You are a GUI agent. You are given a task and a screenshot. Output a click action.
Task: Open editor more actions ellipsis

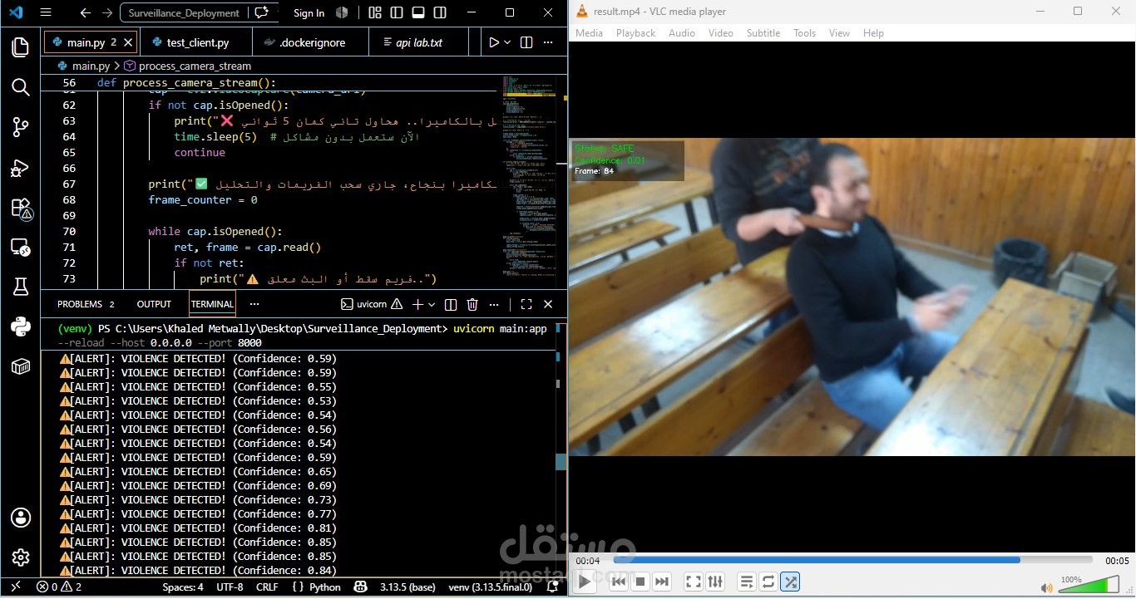(548, 42)
